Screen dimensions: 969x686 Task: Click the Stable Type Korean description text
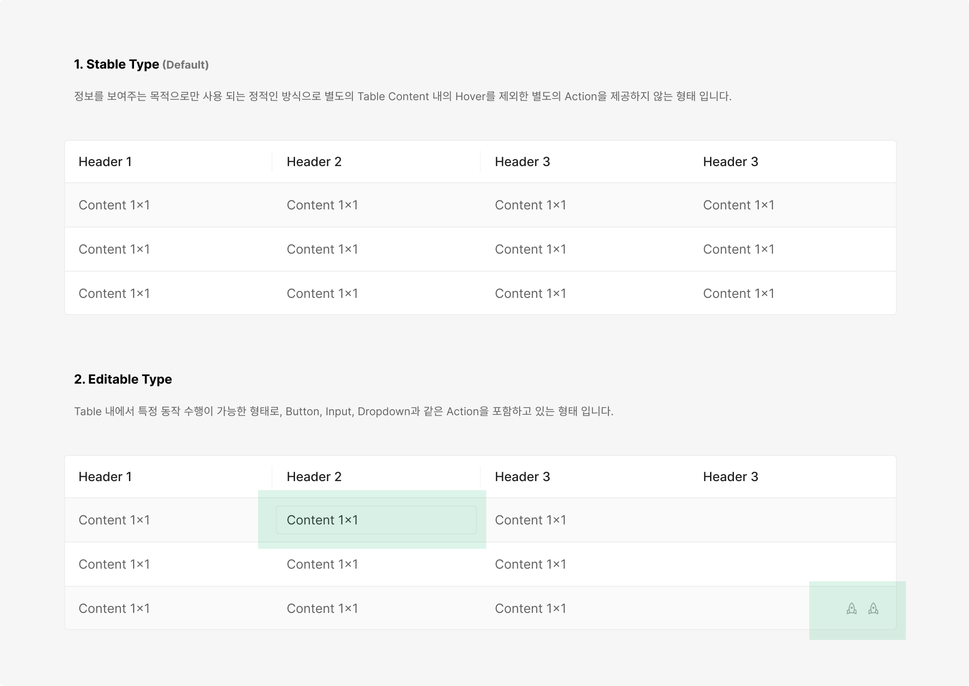click(x=402, y=96)
